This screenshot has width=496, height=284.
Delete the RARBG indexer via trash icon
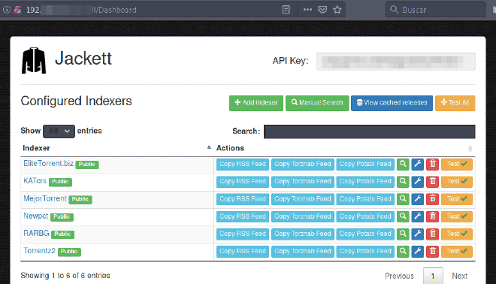click(432, 234)
